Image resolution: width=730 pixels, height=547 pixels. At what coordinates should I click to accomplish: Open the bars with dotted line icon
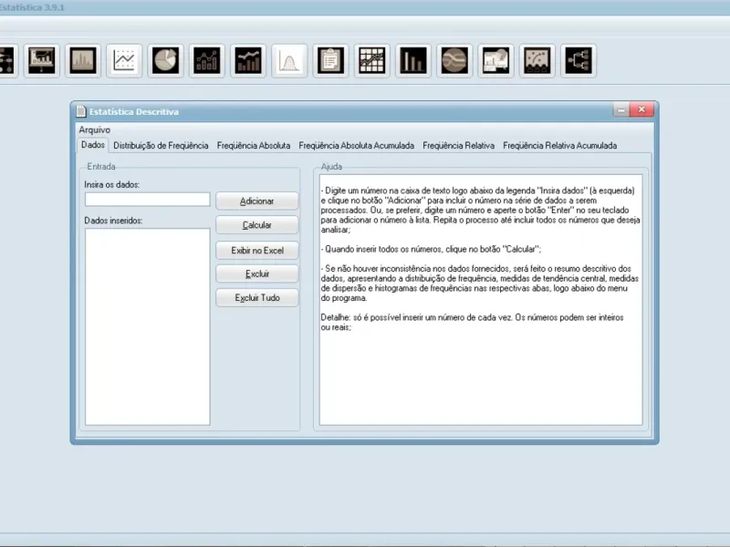click(x=207, y=60)
